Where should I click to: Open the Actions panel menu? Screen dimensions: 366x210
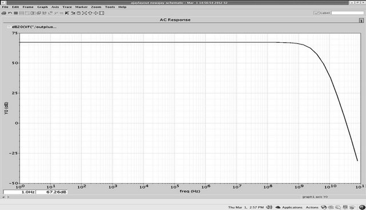click(312, 207)
